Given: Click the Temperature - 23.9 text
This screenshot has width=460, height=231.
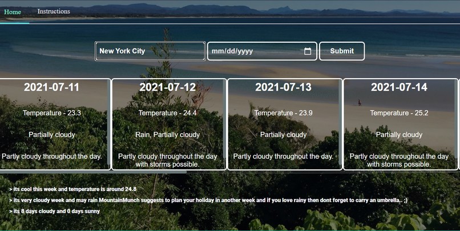Looking at the screenshot, I should 284,113.
